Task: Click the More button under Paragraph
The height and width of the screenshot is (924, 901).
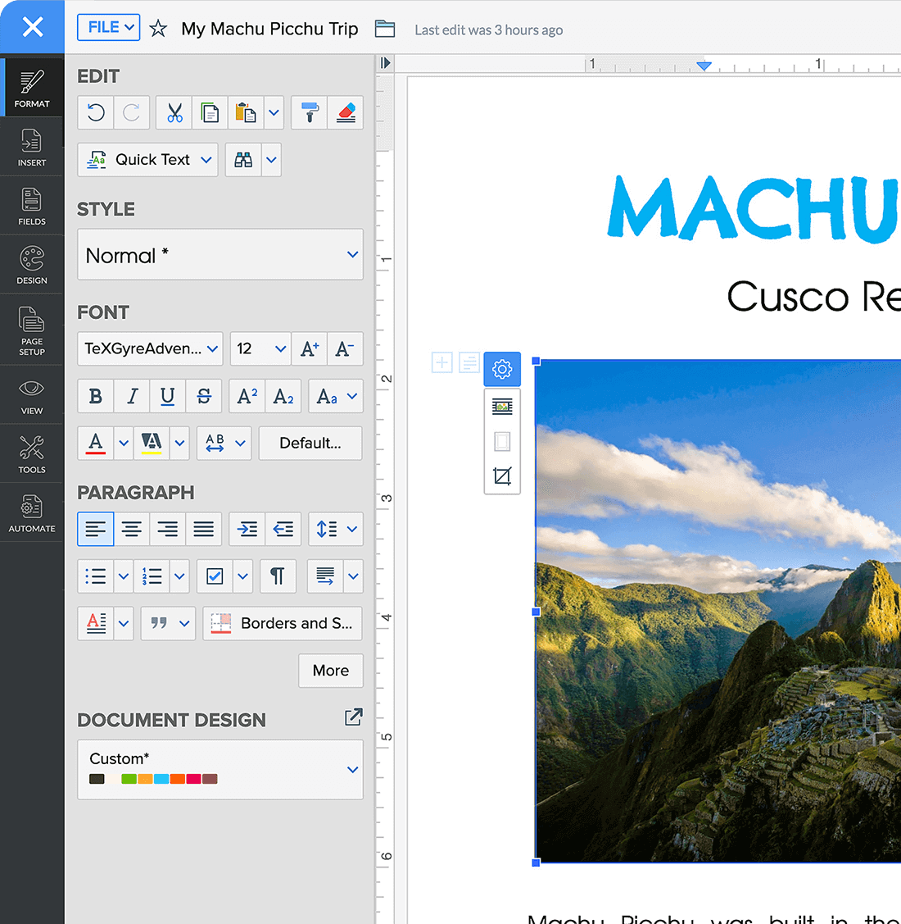Action: point(330,671)
